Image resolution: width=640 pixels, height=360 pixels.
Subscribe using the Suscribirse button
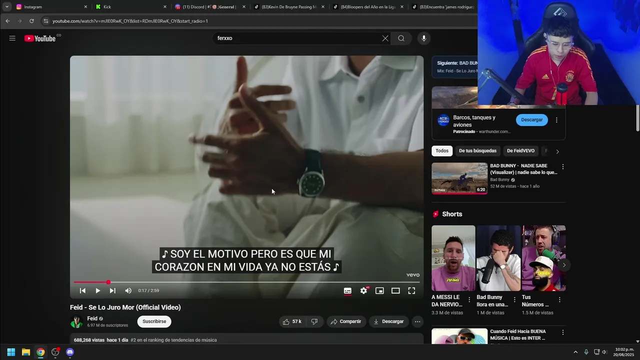point(154,321)
